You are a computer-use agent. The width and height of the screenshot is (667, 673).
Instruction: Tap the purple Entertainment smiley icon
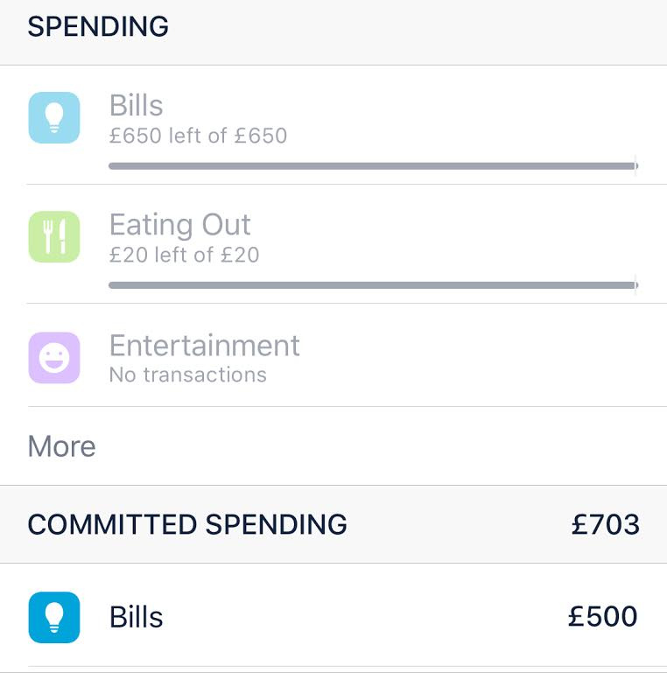(53, 357)
